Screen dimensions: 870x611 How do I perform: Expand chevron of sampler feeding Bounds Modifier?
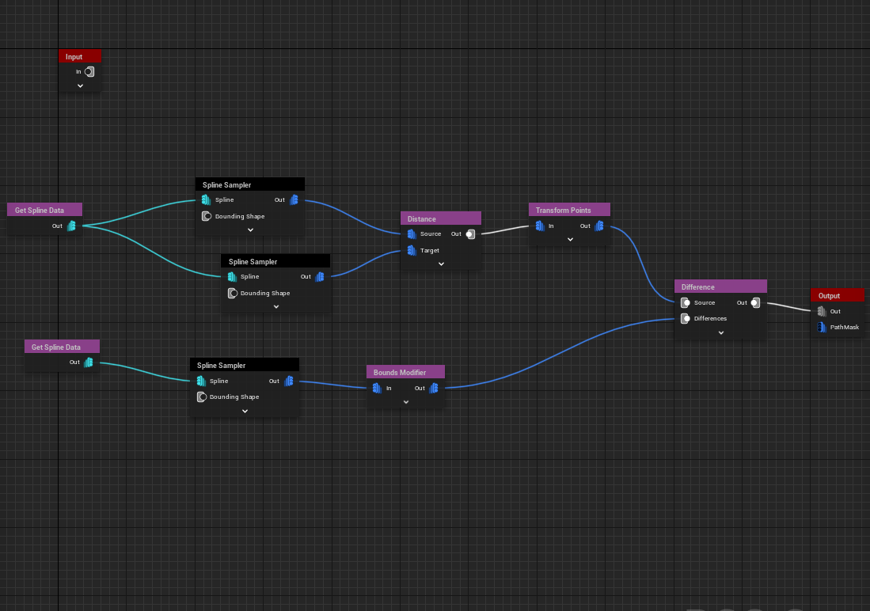(245, 412)
